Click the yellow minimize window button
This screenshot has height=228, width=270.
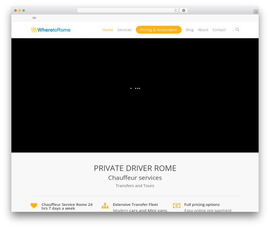pos(19,10)
